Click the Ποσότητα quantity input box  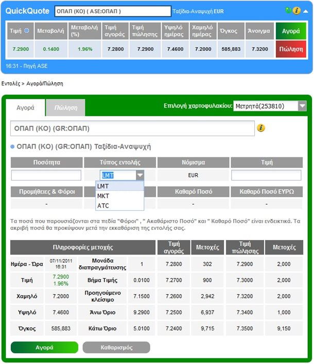click(x=46, y=175)
